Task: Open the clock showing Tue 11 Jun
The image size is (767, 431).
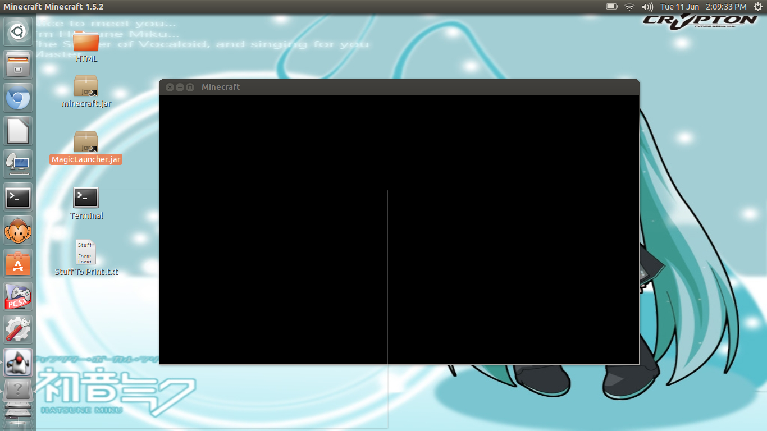Action: 704,7
